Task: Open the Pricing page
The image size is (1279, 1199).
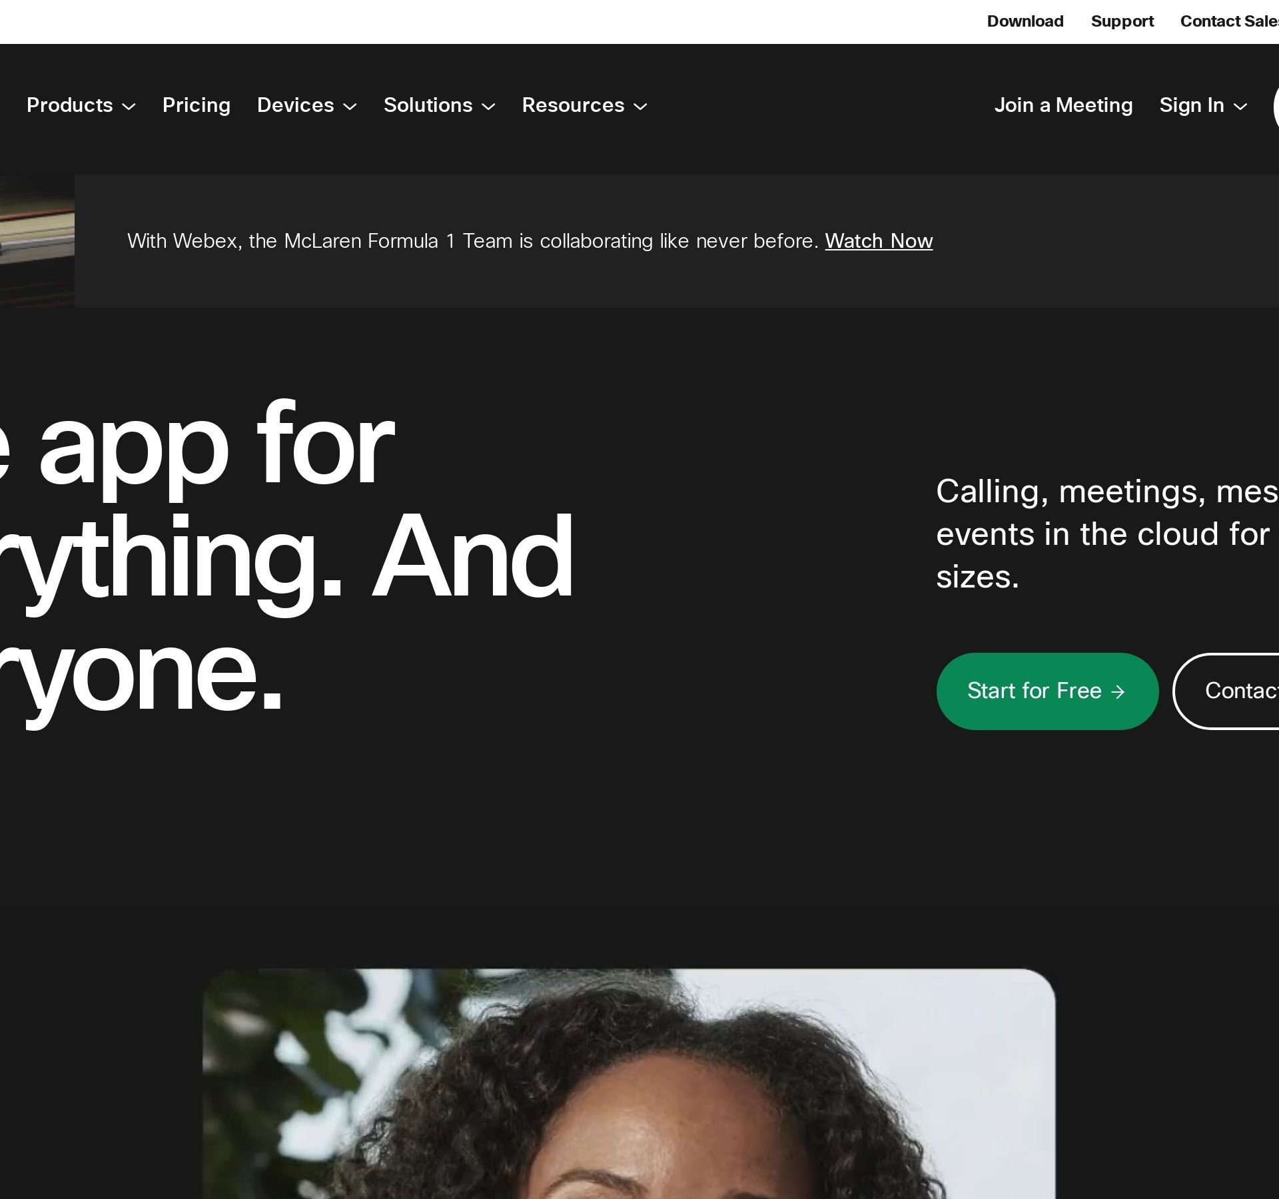Action: pyautogui.click(x=196, y=105)
